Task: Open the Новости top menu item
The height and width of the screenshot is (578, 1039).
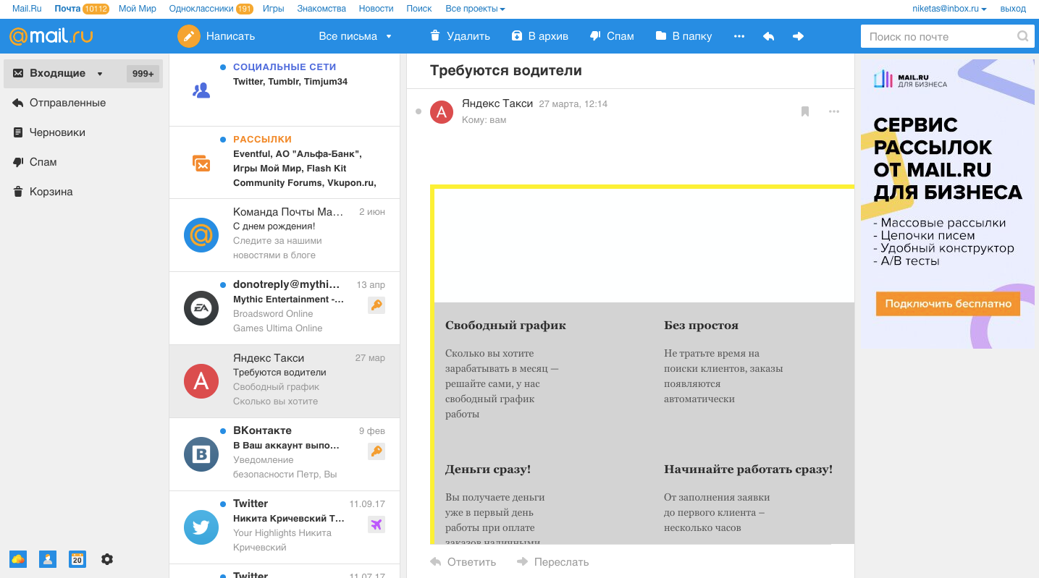Action: [x=376, y=9]
